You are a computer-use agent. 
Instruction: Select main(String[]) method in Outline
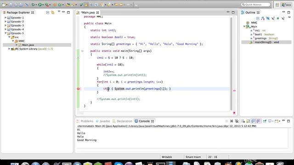click(265, 42)
